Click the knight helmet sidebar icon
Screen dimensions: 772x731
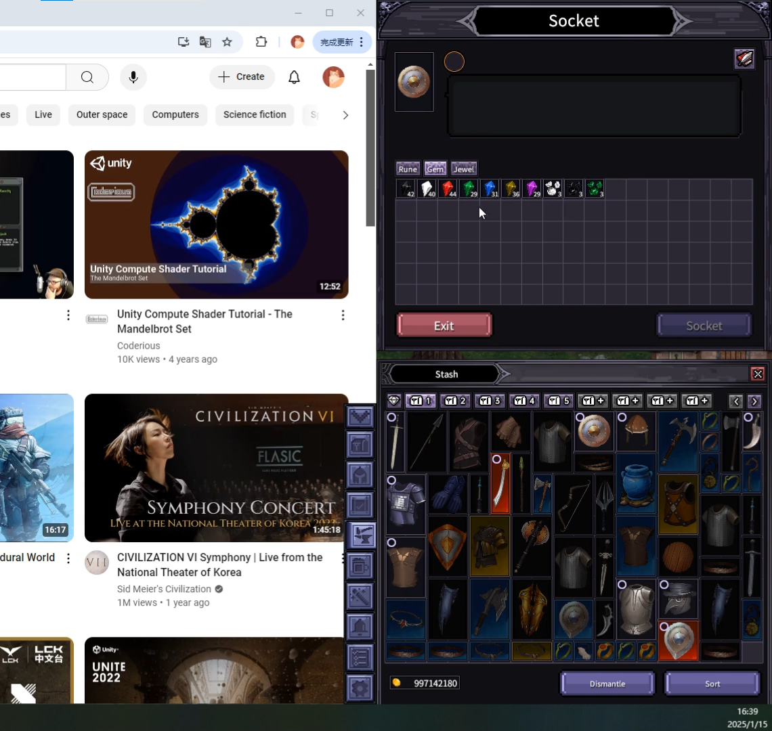[x=360, y=475]
